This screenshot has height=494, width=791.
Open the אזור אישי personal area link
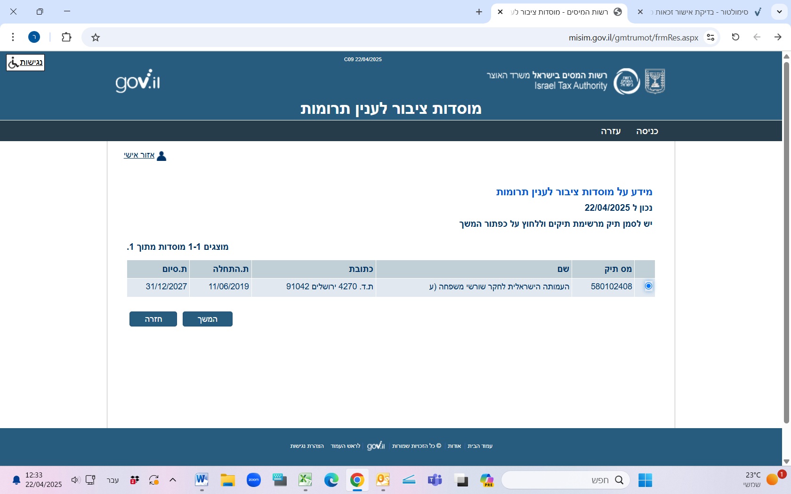pyautogui.click(x=139, y=155)
